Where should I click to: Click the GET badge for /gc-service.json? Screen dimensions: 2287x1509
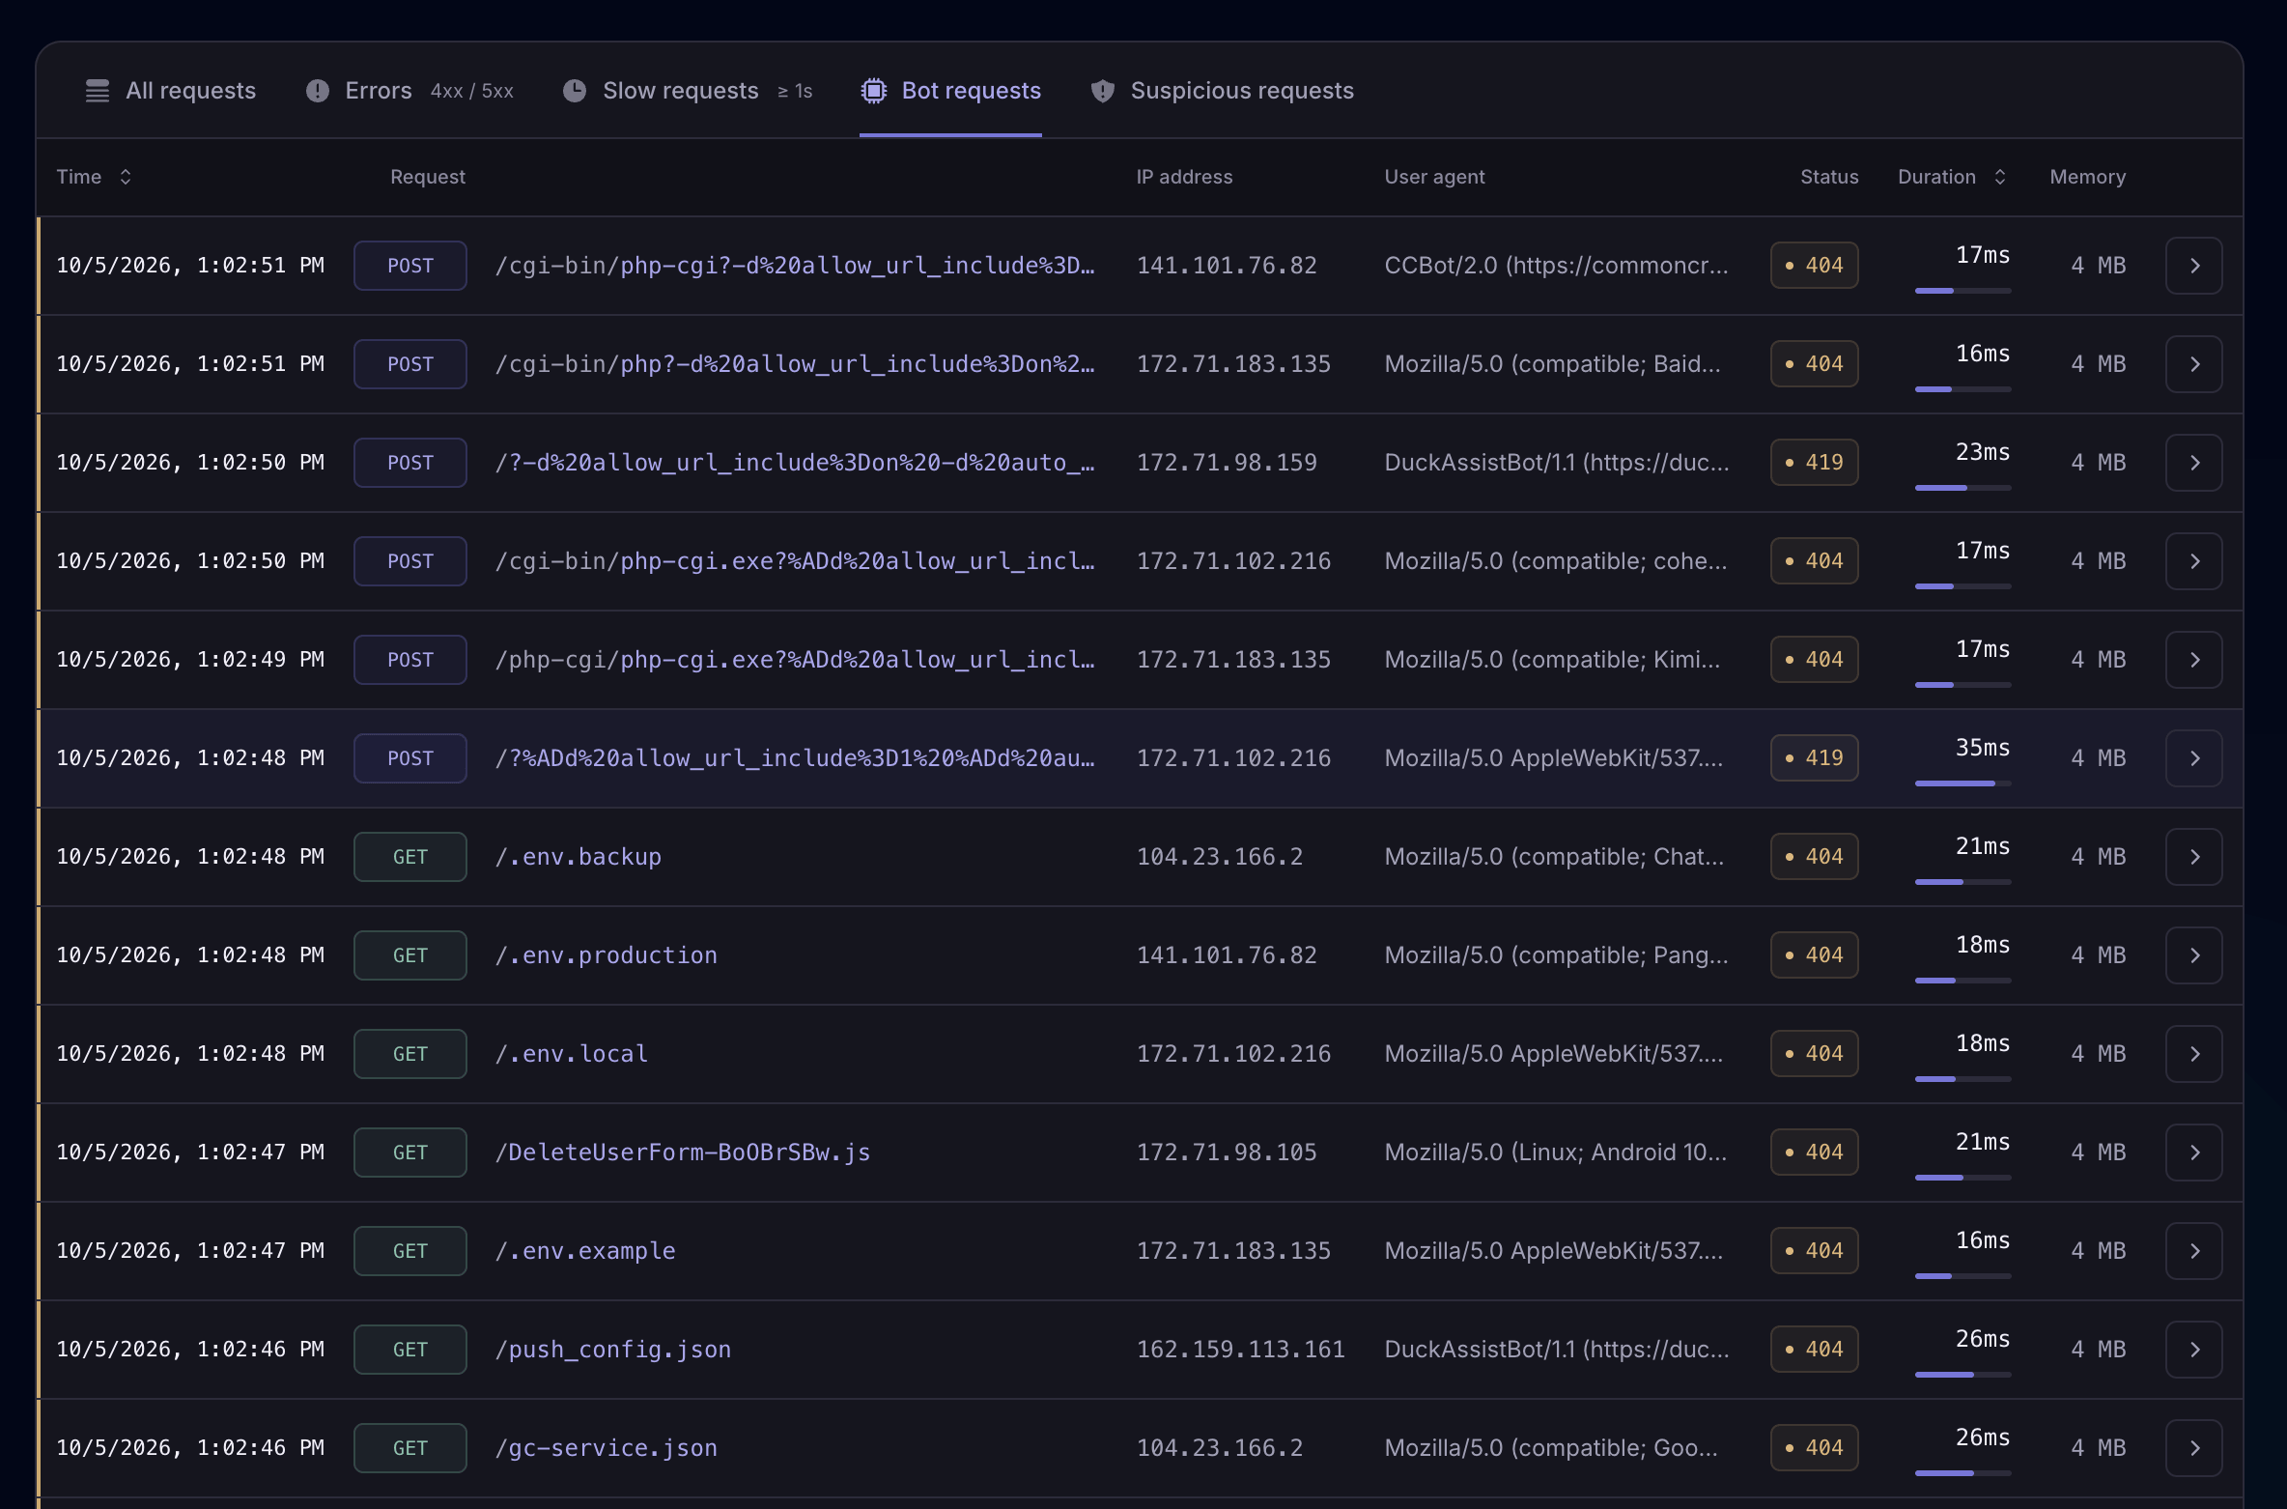coord(410,1448)
